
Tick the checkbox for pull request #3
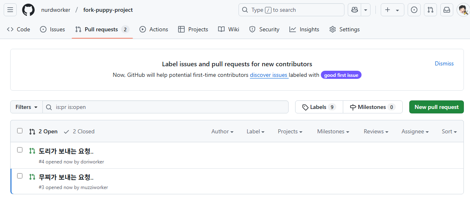click(x=20, y=176)
